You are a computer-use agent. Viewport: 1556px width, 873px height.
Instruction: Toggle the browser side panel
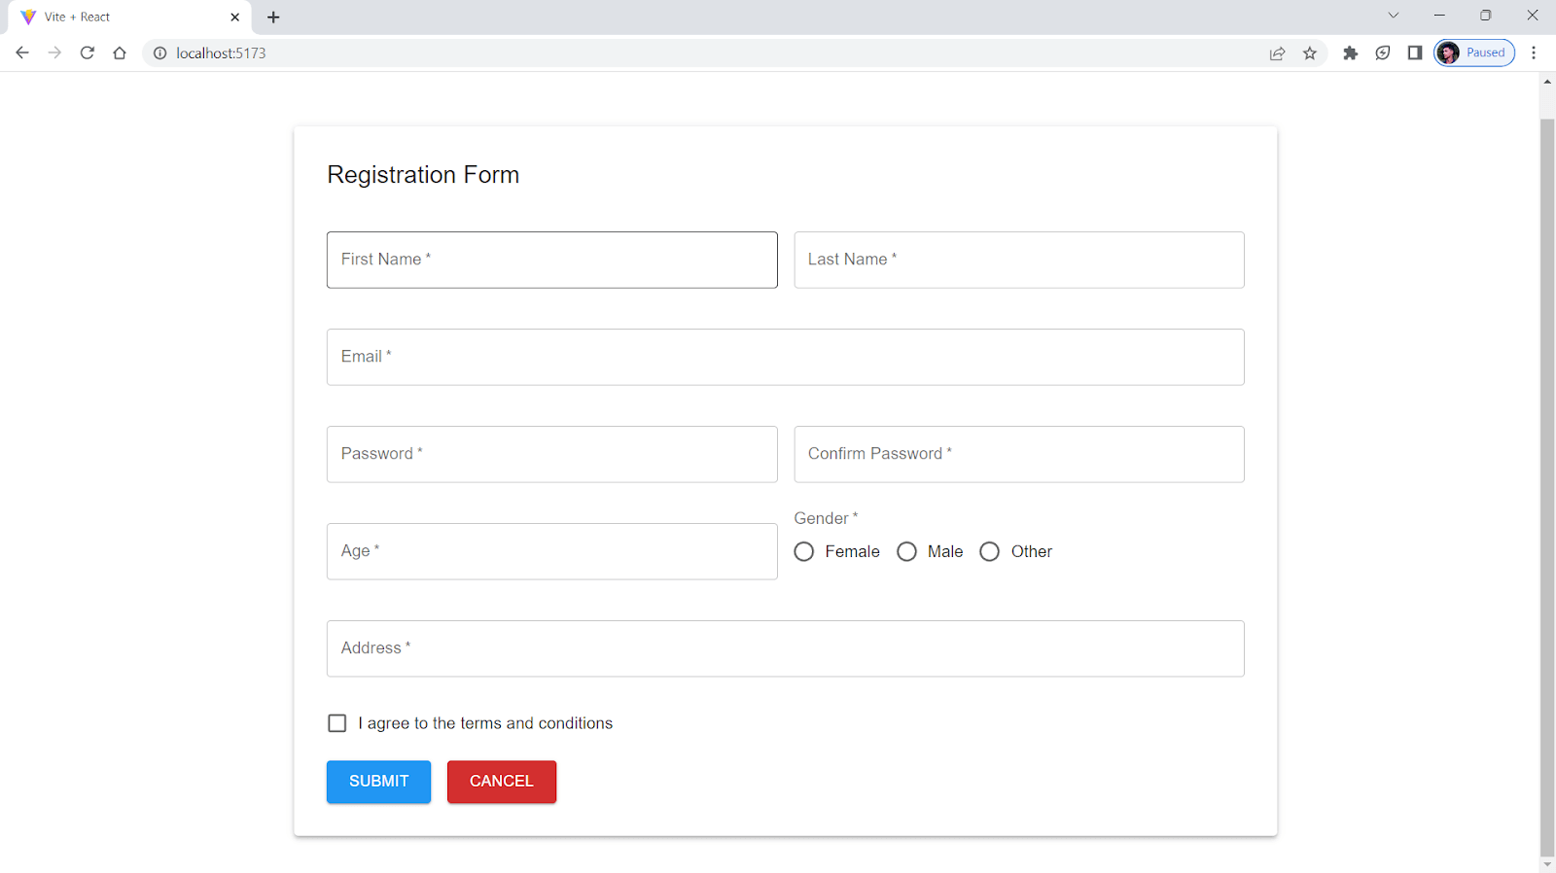point(1415,53)
